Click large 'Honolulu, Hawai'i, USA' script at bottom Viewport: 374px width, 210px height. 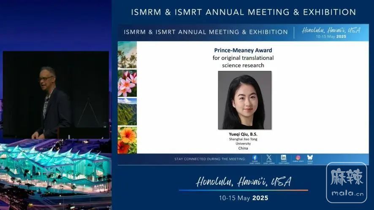[244, 182]
